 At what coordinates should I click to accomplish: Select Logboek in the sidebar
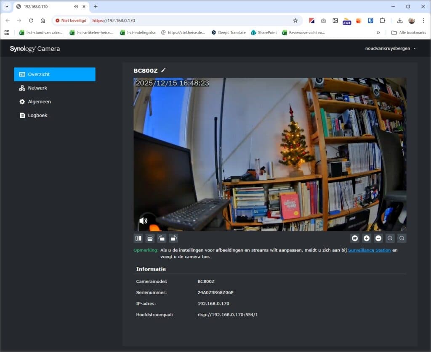[x=37, y=116]
